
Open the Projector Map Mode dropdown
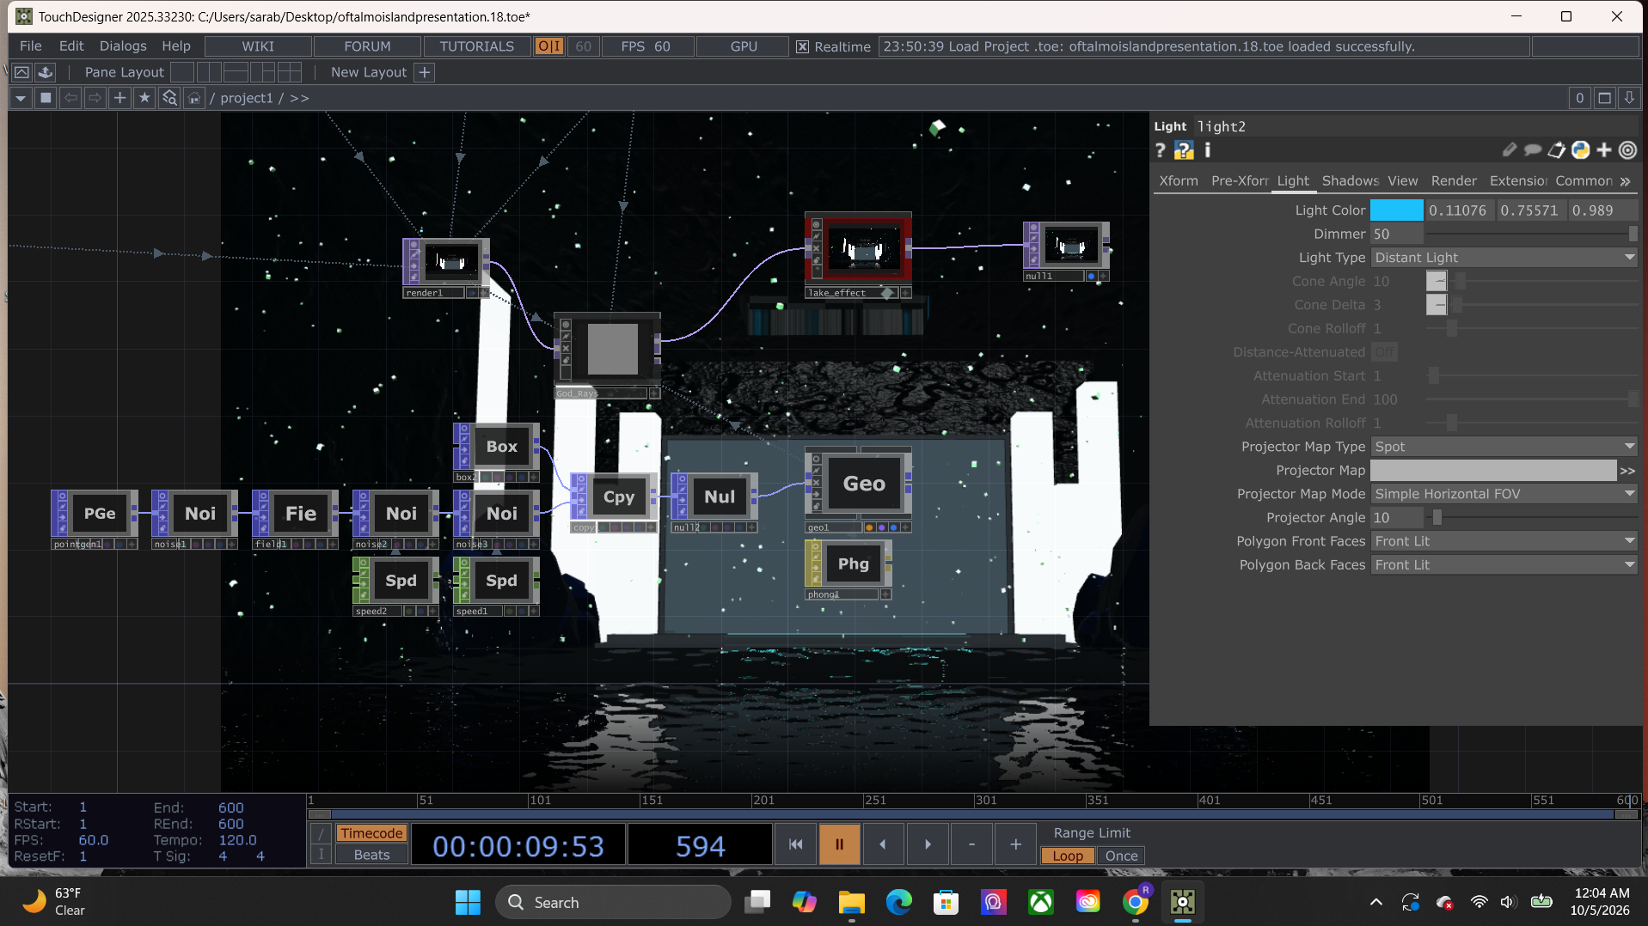click(1504, 494)
